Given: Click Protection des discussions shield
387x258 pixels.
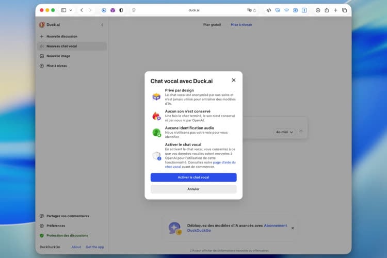Looking at the screenshot, I should click(42, 235).
